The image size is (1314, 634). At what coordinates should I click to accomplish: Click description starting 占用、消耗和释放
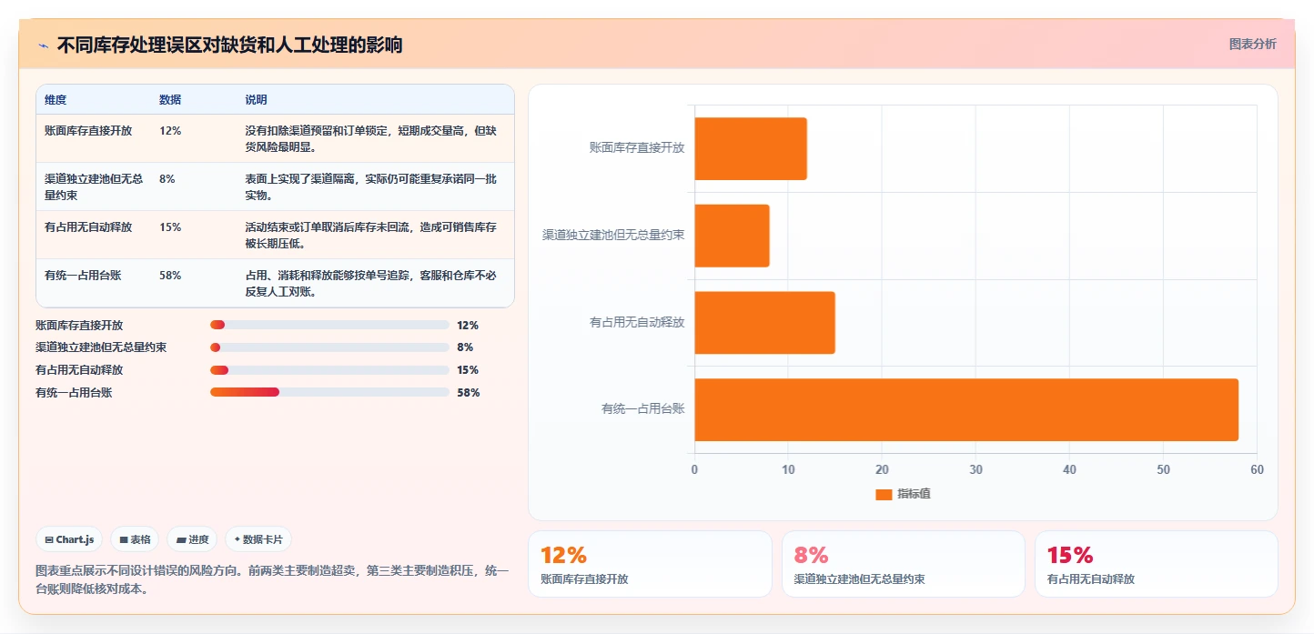click(x=370, y=283)
